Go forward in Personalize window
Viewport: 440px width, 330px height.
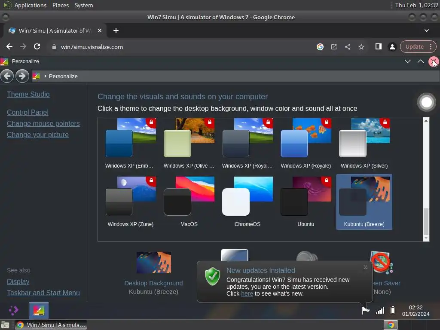click(22, 76)
